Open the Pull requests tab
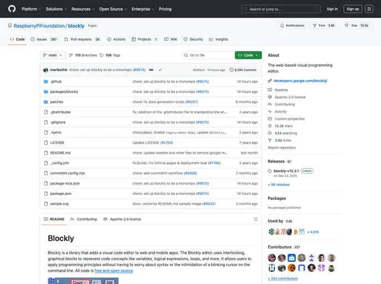The height and width of the screenshot is (284, 381). (x=82, y=39)
